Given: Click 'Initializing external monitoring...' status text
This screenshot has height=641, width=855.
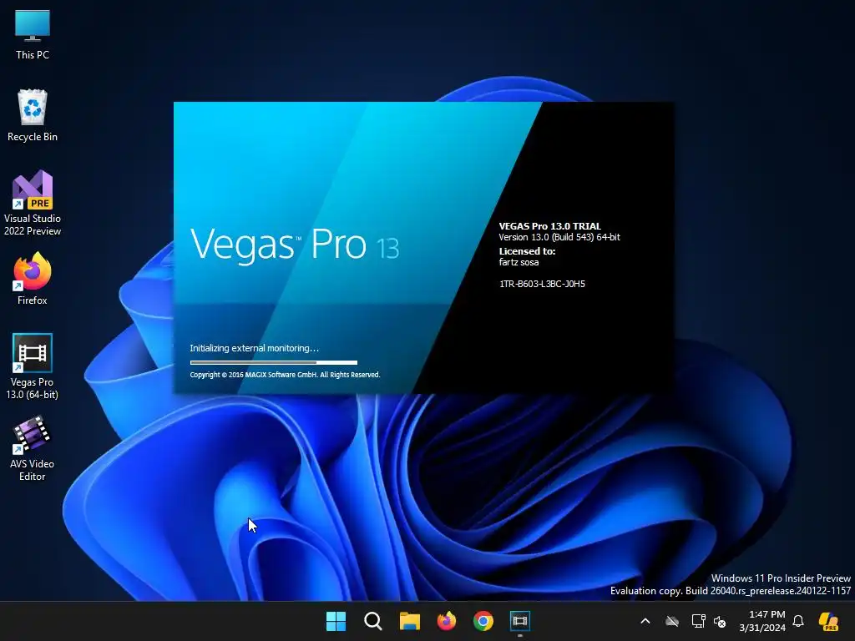Looking at the screenshot, I should pyautogui.click(x=254, y=348).
